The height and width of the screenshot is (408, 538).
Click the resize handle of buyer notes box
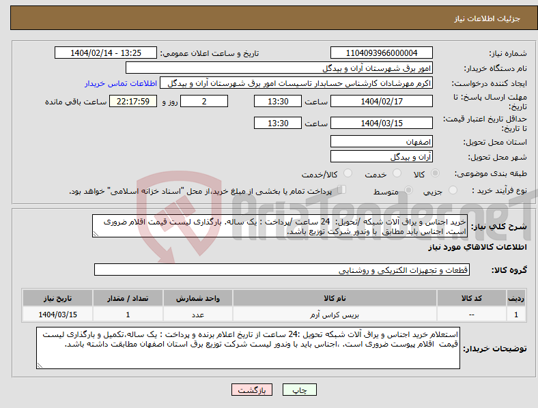(x=40, y=366)
